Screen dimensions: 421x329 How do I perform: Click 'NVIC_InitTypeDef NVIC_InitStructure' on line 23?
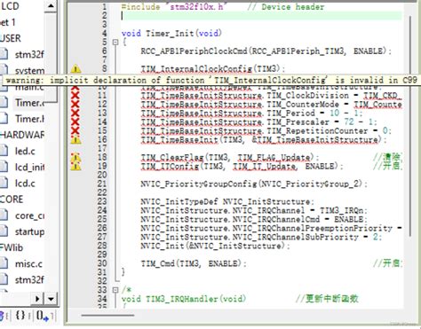click(x=227, y=201)
